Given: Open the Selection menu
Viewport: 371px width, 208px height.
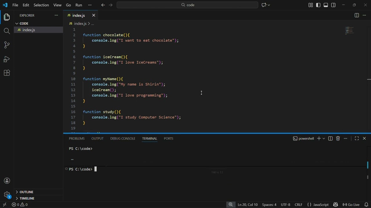Looking at the screenshot, I should [41, 5].
